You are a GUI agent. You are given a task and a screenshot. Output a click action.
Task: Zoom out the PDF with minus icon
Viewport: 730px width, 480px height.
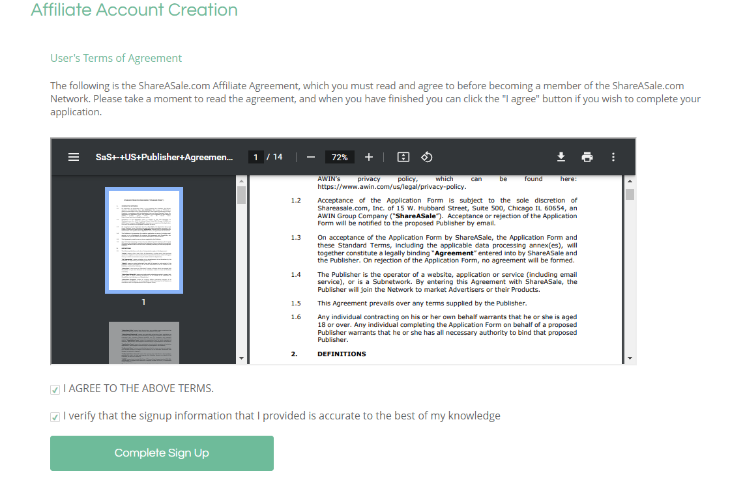click(310, 157)
